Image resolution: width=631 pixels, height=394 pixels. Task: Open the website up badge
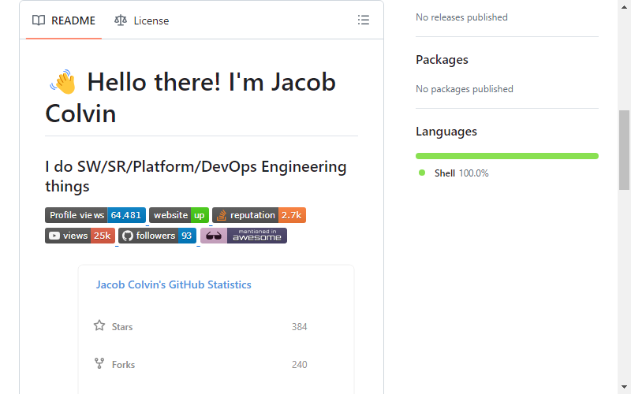click(x=179, y=215)
